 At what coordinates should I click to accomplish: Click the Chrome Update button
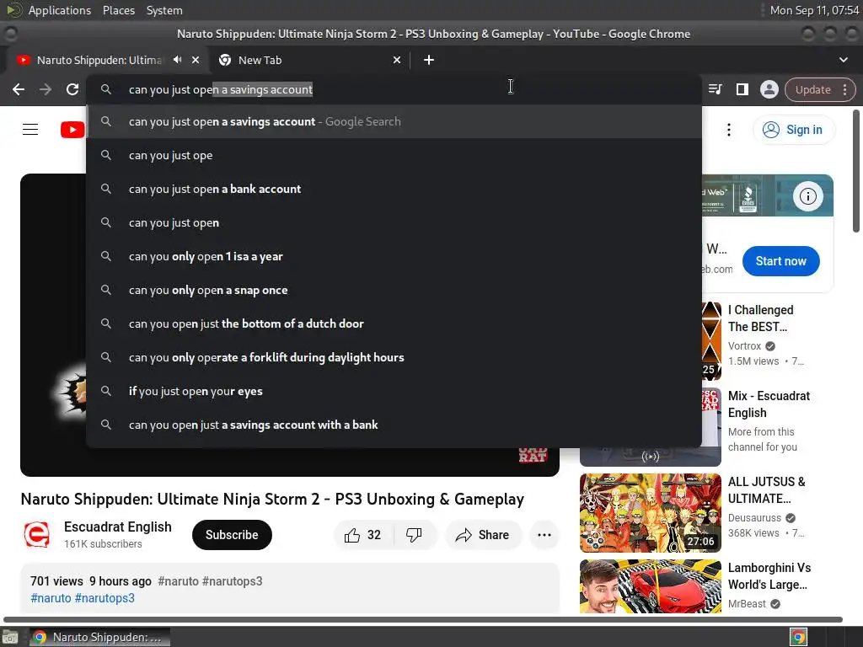(x=813, y=89)
